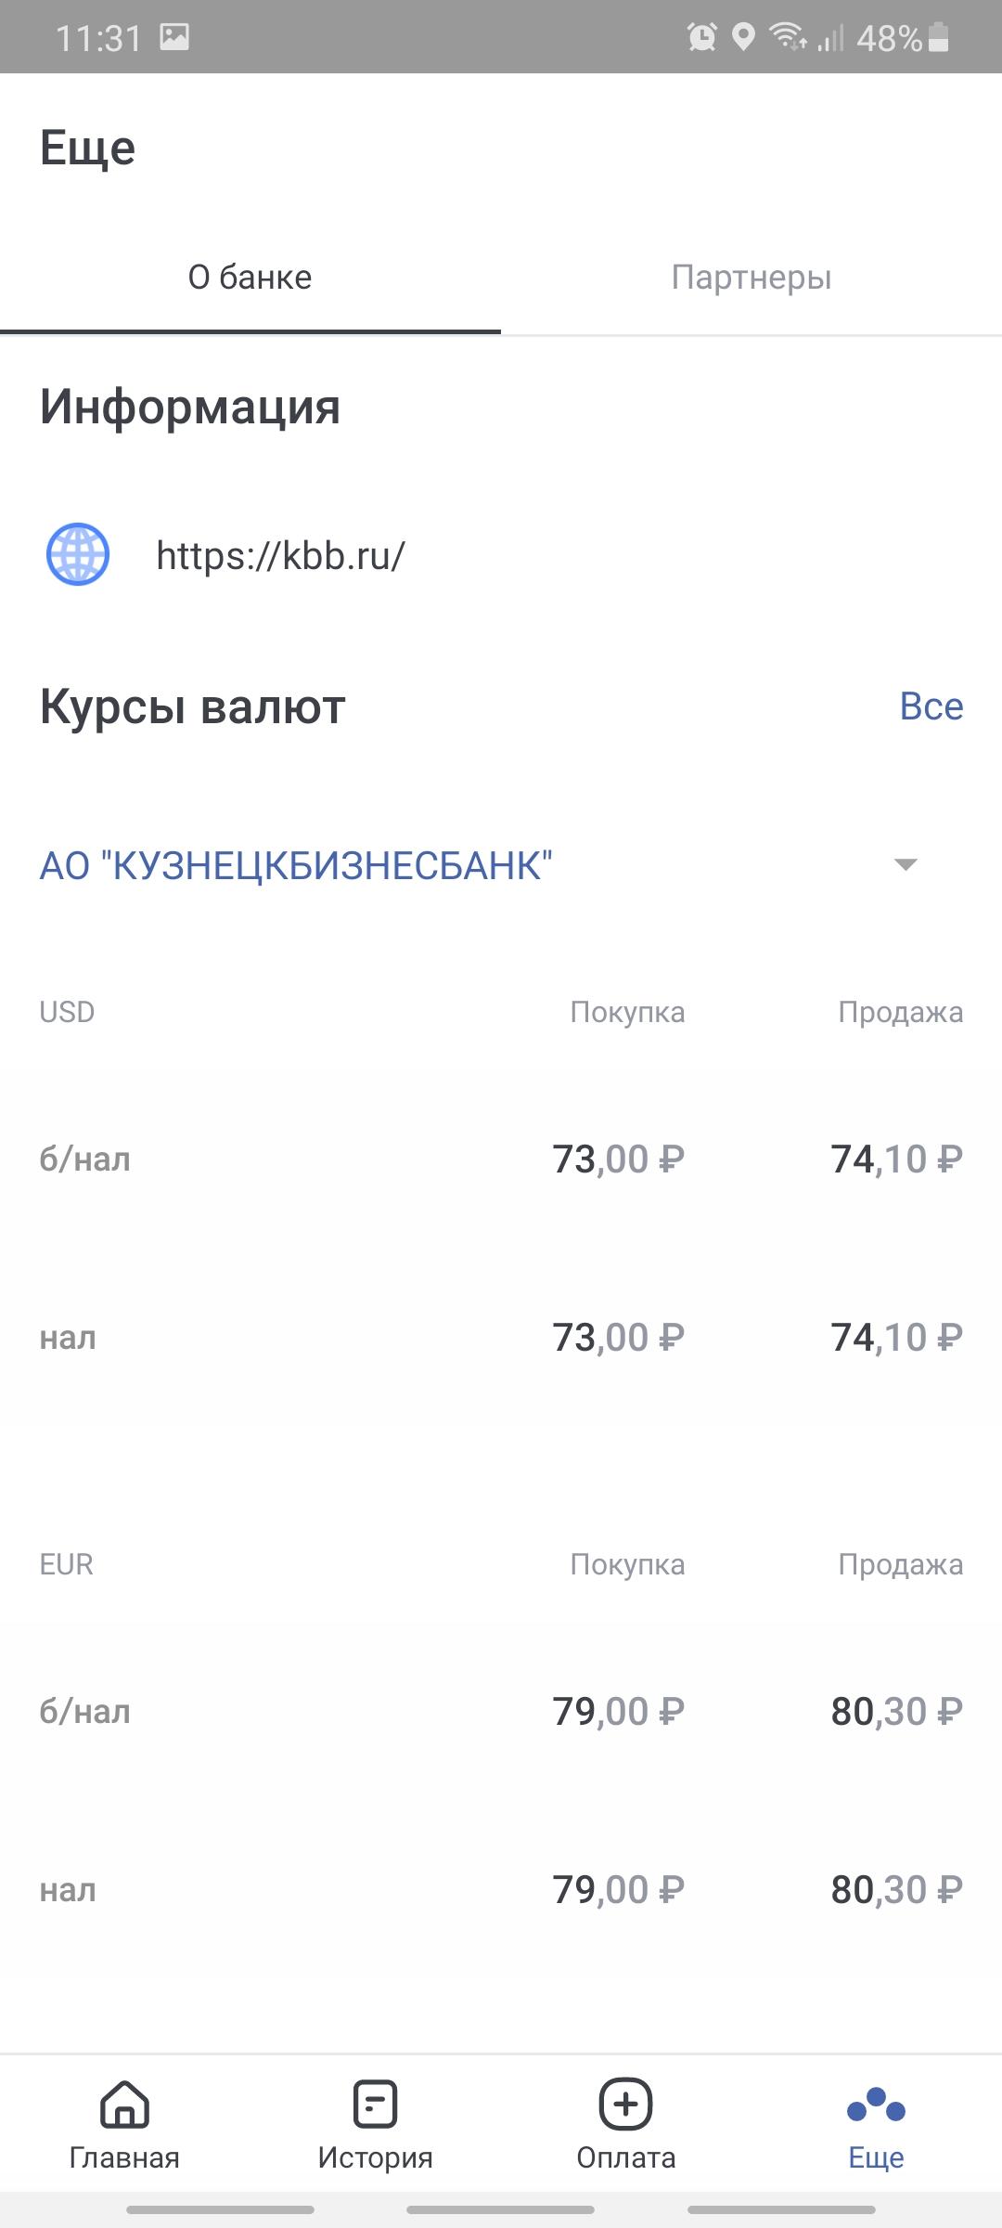Tap USD б/нал purchase rate 73,00 ₽
1002x2228 pixels.
pyautogui.click(x=618, y=1159)
